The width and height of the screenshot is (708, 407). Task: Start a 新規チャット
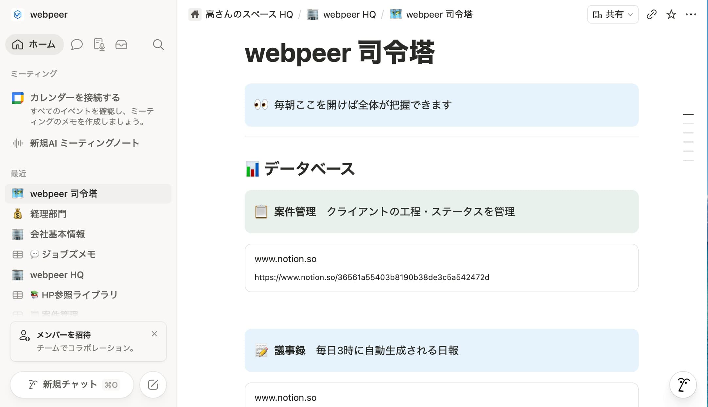(72, 384)
